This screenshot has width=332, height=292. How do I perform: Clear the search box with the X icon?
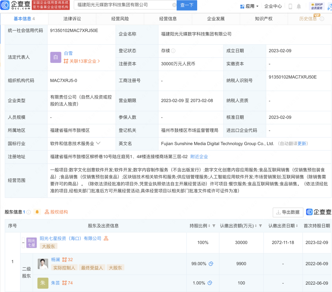pyautogui.click(x=174, y=5)
